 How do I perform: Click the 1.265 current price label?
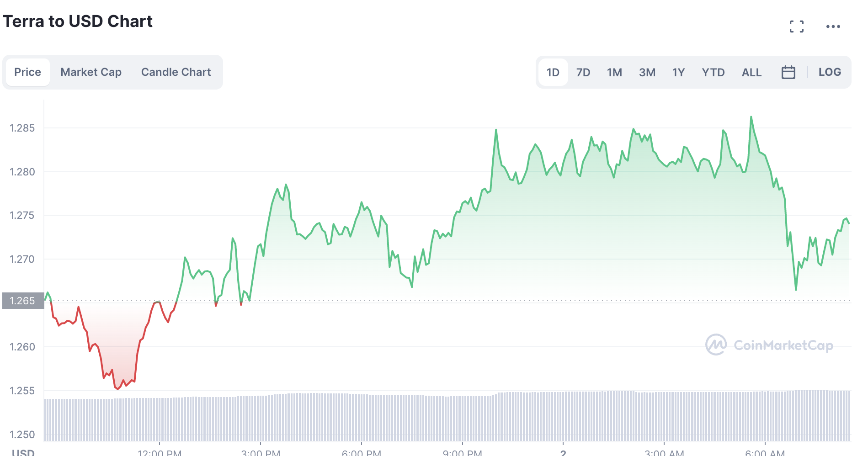[x=23, y=301]
